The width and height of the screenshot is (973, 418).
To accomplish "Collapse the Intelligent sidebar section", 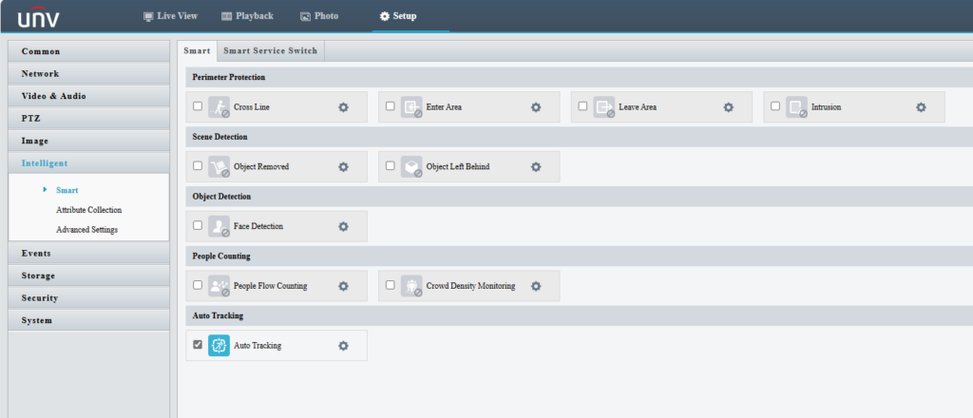I will coord(88,163).
